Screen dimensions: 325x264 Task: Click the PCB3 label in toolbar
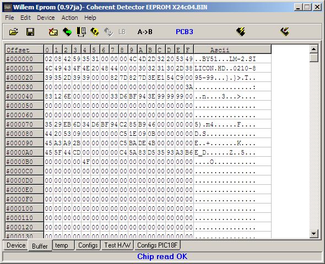click(x=185, y=32)
